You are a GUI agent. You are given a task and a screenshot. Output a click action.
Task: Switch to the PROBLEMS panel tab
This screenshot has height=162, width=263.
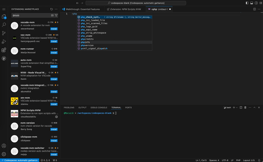(x=69, y=108)
